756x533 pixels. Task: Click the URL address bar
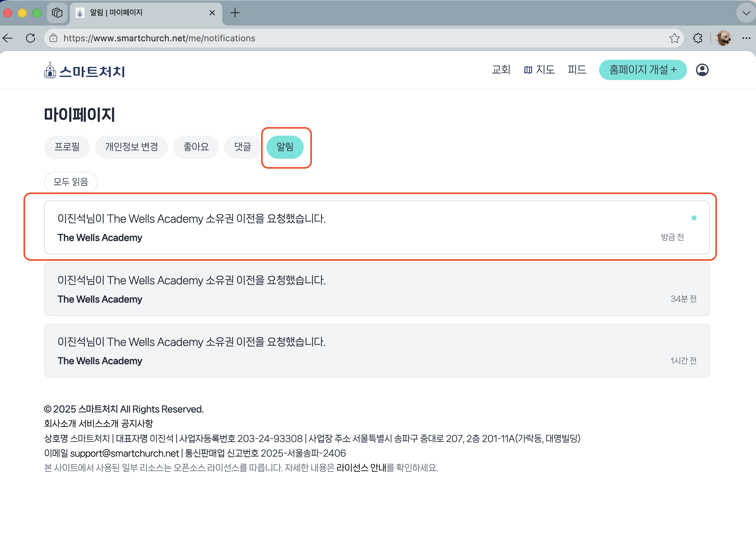pyautogui.click(x=362, y=38)
